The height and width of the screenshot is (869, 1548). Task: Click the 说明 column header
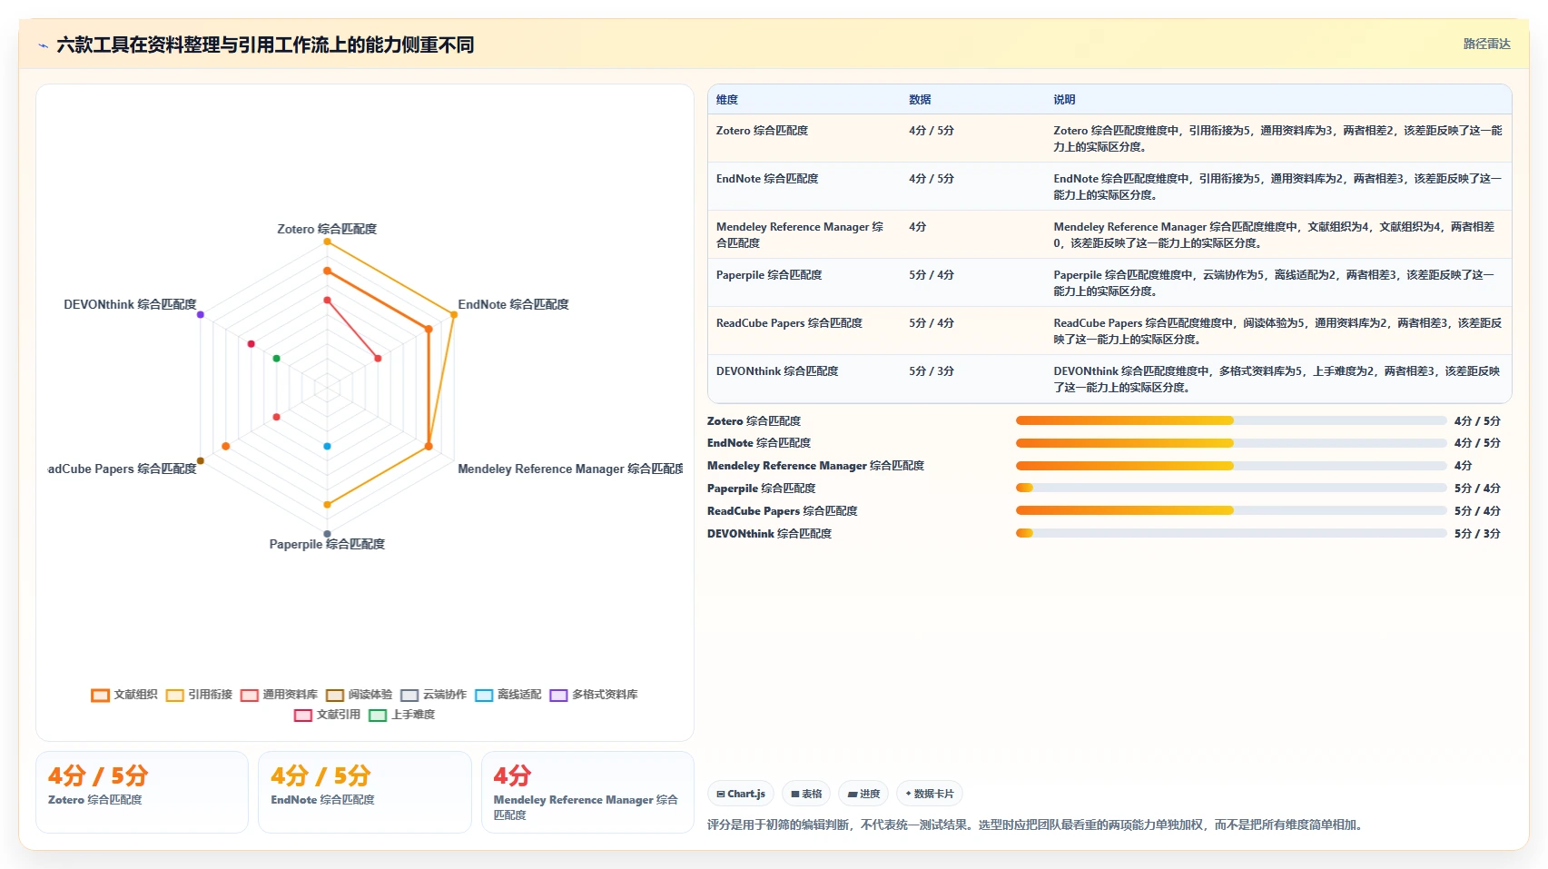pos(1064,100)
